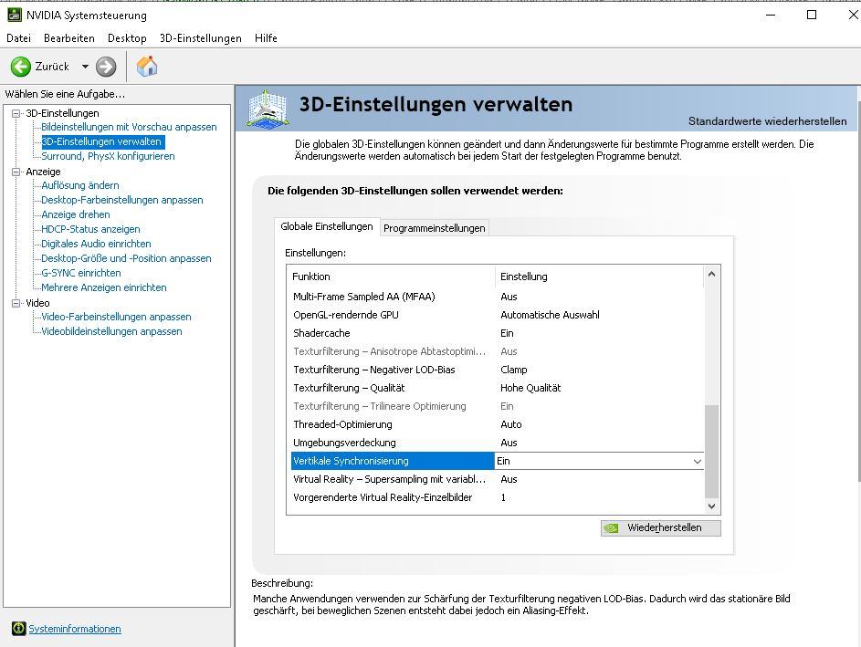Screen dimensions: 861x647
Task: Click the grey forward arrow icon
Action: [106, 67]
